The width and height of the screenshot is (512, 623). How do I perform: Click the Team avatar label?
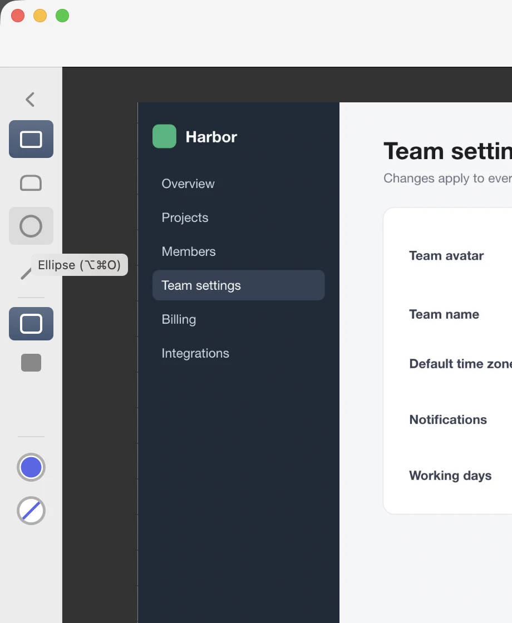tap(446, 255)
